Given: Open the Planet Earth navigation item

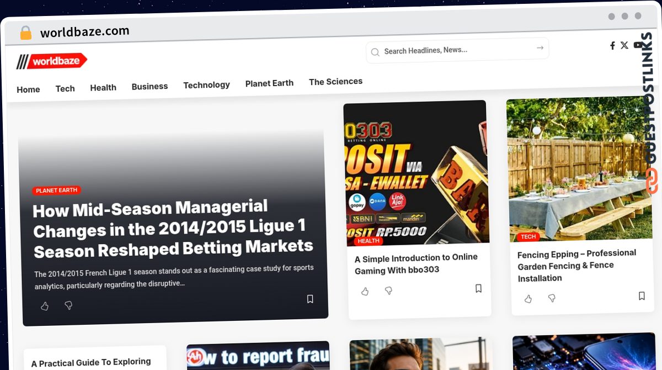Looking at the screenshot, I should (269, 83).
